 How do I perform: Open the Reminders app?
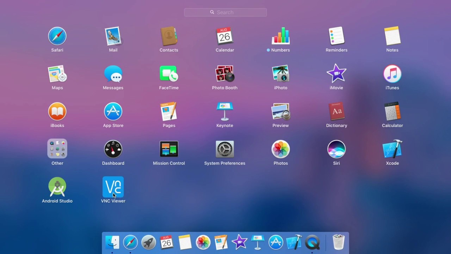click(336, 36)
